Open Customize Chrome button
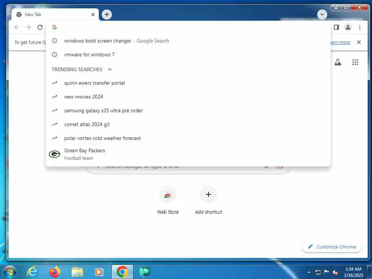Image resolution: width=372 pixels, height=279 pixels. 332,247
